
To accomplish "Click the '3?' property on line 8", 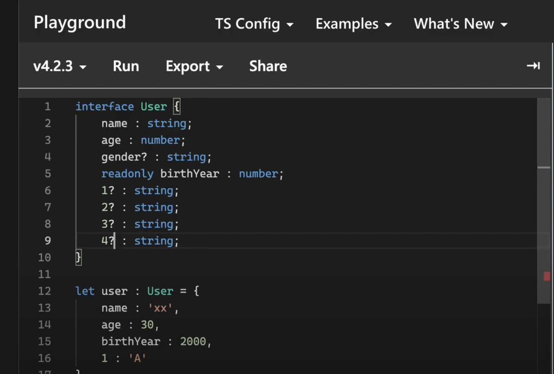I will coord(108,224).
